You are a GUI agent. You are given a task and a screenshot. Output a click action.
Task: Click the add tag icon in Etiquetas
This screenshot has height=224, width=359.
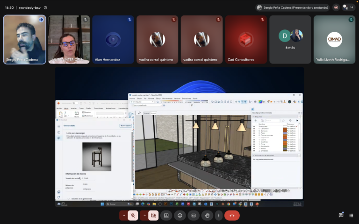coord(256,120)
